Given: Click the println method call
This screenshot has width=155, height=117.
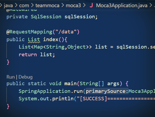Looking at the screenshot, I should click(x=63, y=99).
